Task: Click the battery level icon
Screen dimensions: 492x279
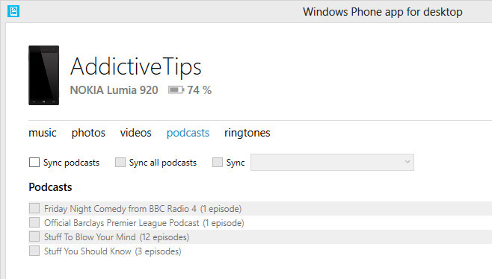Action: (176, 90)
